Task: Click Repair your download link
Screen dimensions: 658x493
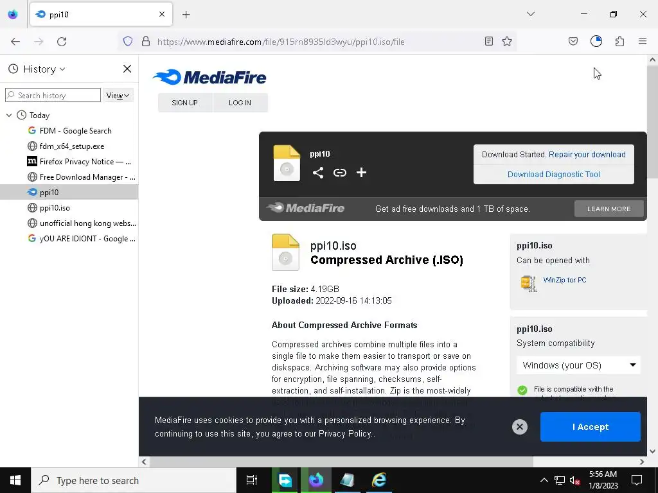Action: 587,154
